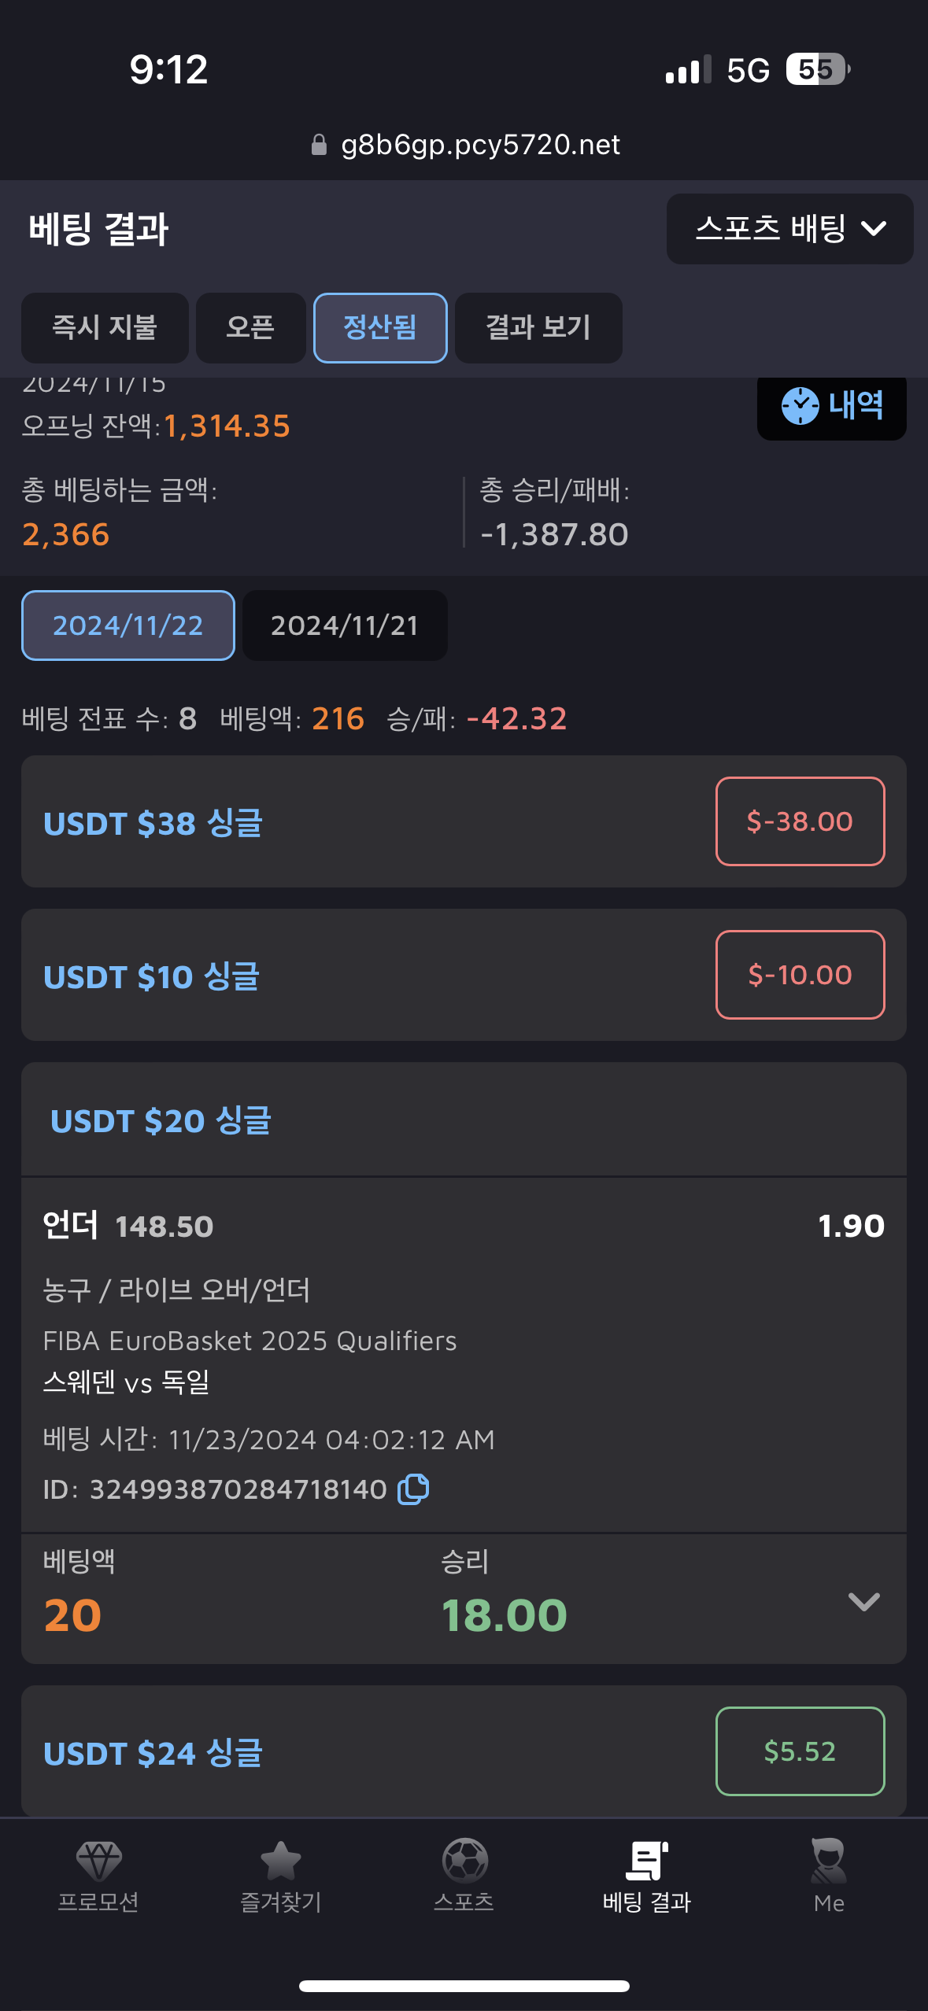Expand the USDT $38 싱글 bet
928x2011 pixels.
coord(464,821)
